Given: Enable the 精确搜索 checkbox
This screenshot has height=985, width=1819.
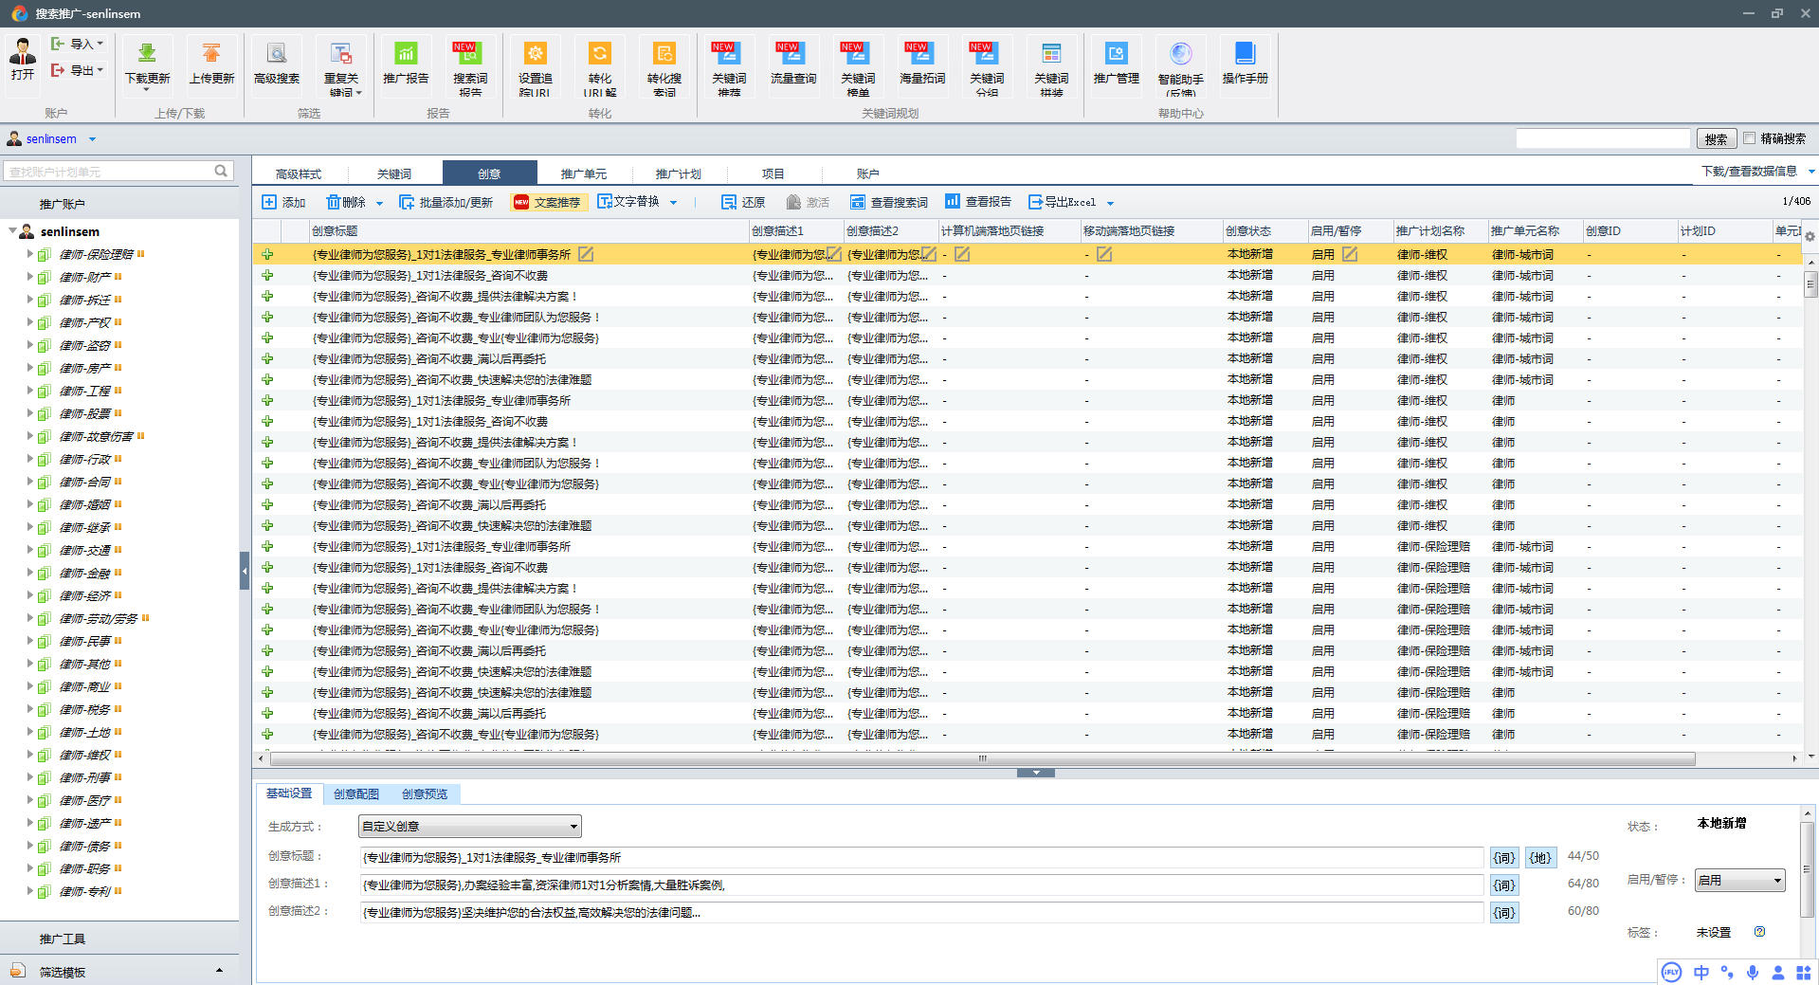Looking at the screenshot, I should [1750, 138].
